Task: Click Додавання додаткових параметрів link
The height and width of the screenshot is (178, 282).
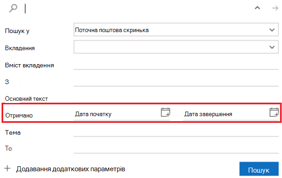Action: (70, 169)
